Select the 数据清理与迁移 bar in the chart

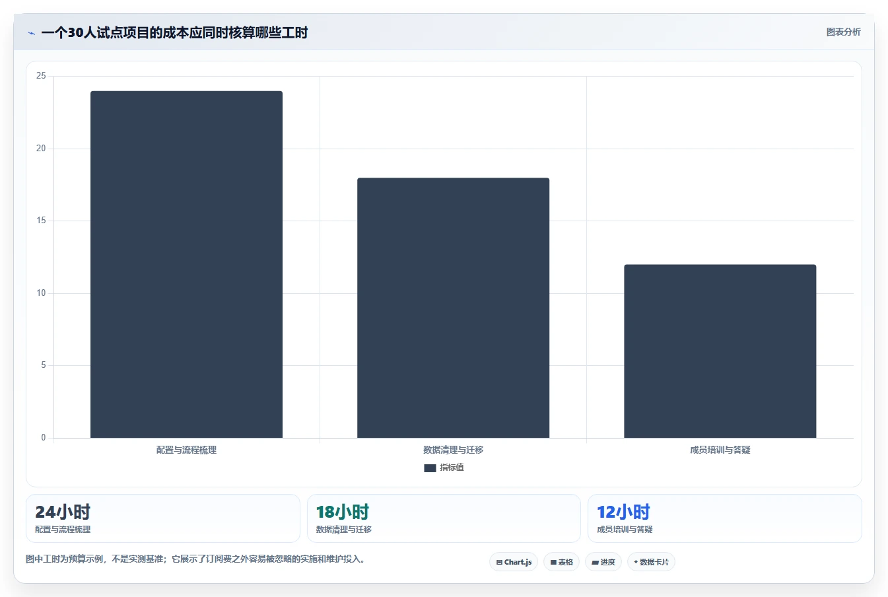(x=453, y=308)
